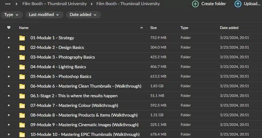The height and width of the screenshot is (138, 262).
Task: Click the 304.0 MB size value
Action: 158,47
